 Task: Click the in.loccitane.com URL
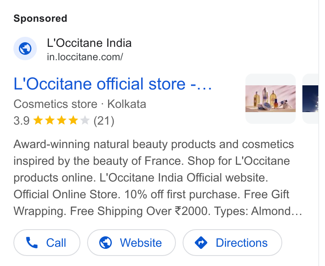(85, 57)
